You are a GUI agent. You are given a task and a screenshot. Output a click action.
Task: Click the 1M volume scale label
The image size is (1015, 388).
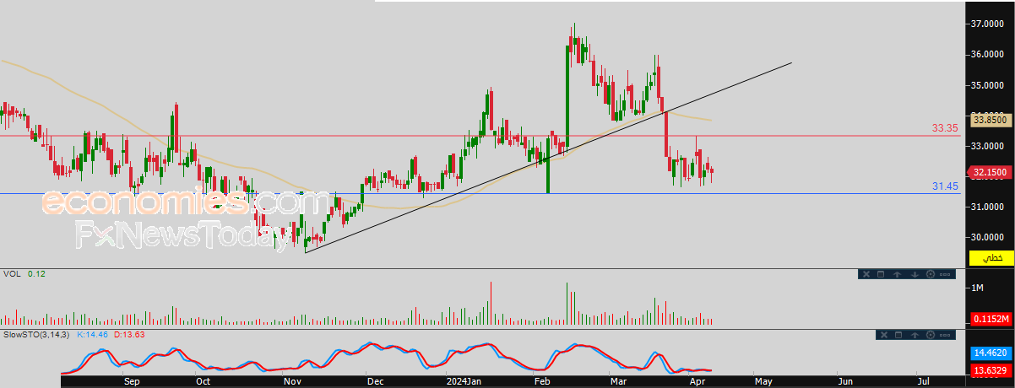[x=978, y=288]
